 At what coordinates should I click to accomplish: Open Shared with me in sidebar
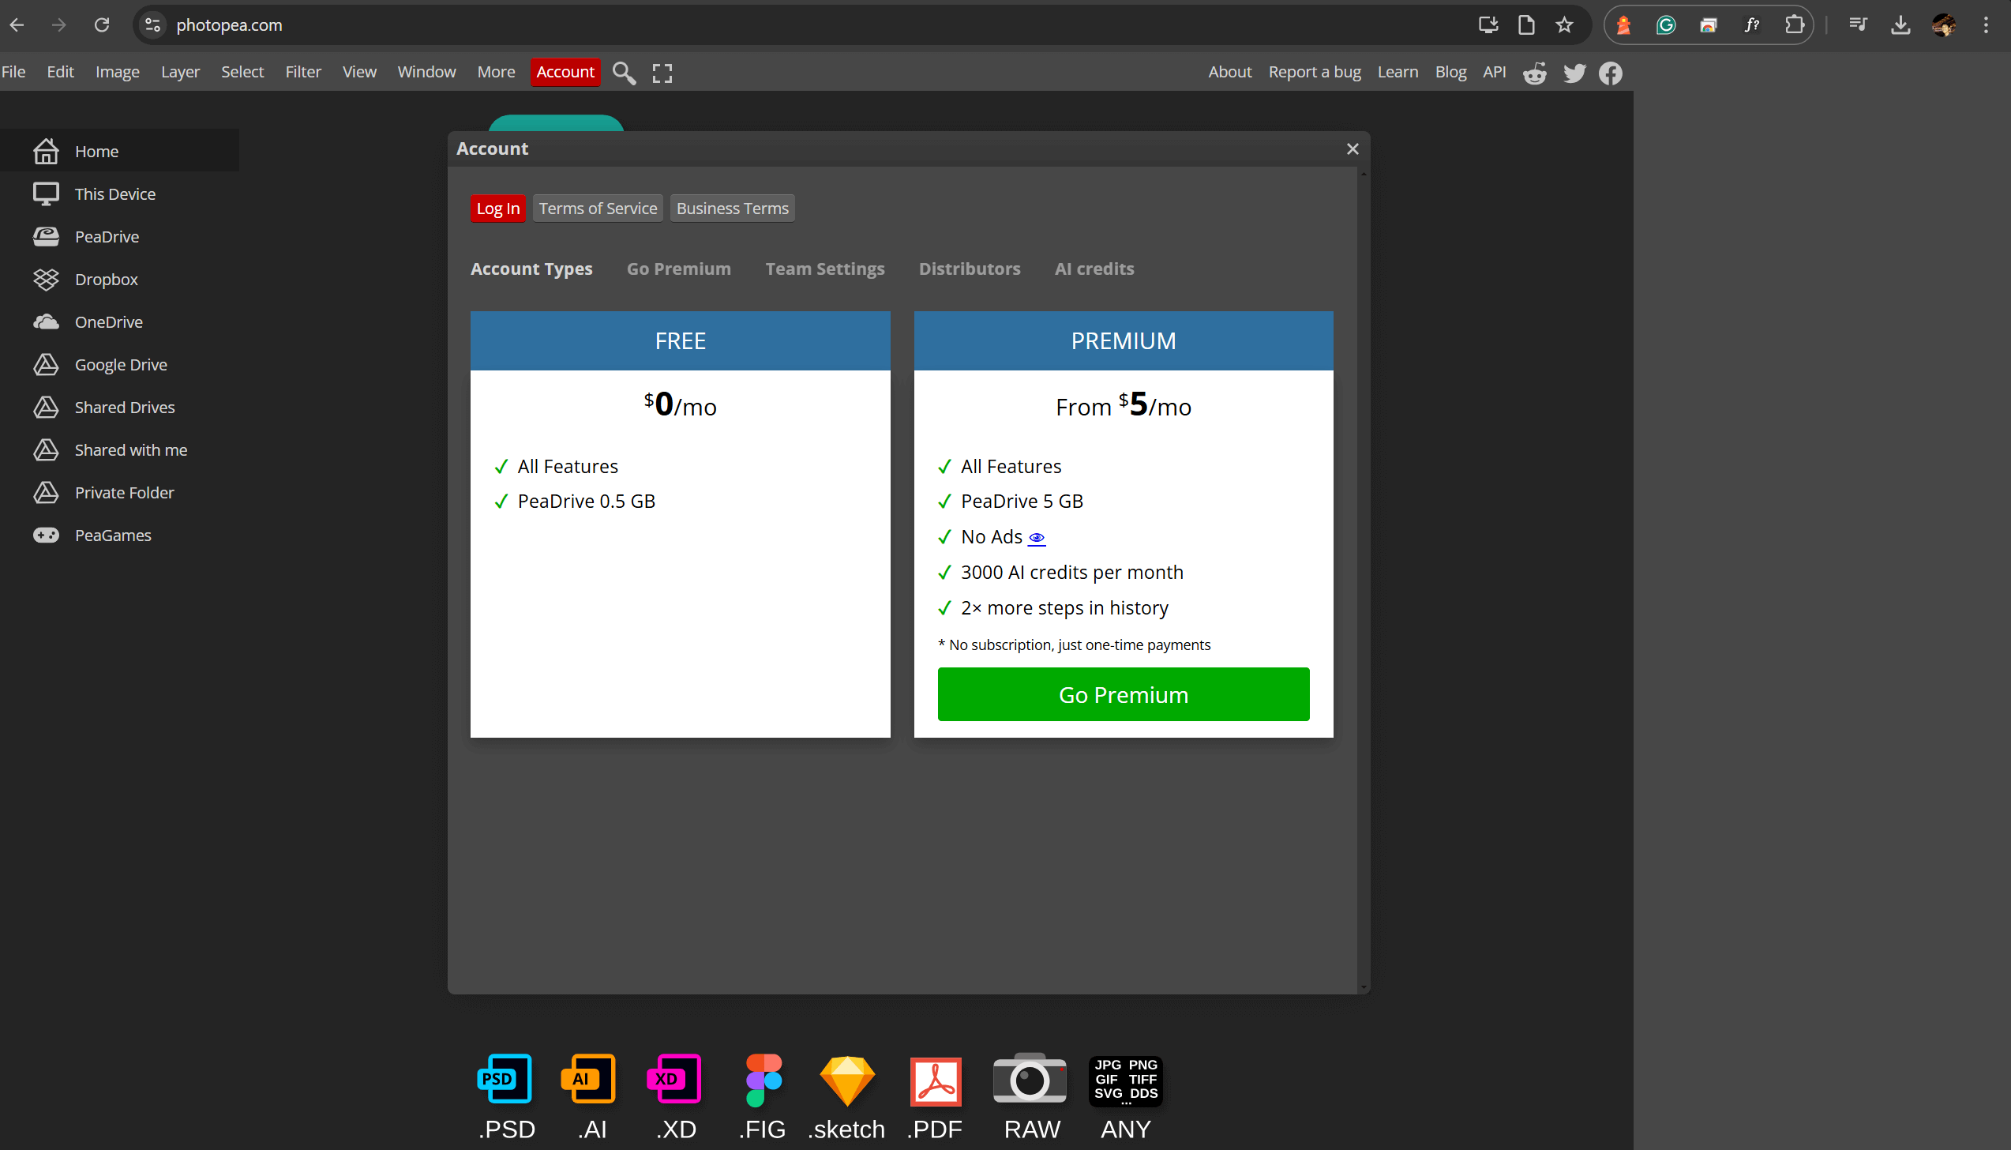click(120, 449)
